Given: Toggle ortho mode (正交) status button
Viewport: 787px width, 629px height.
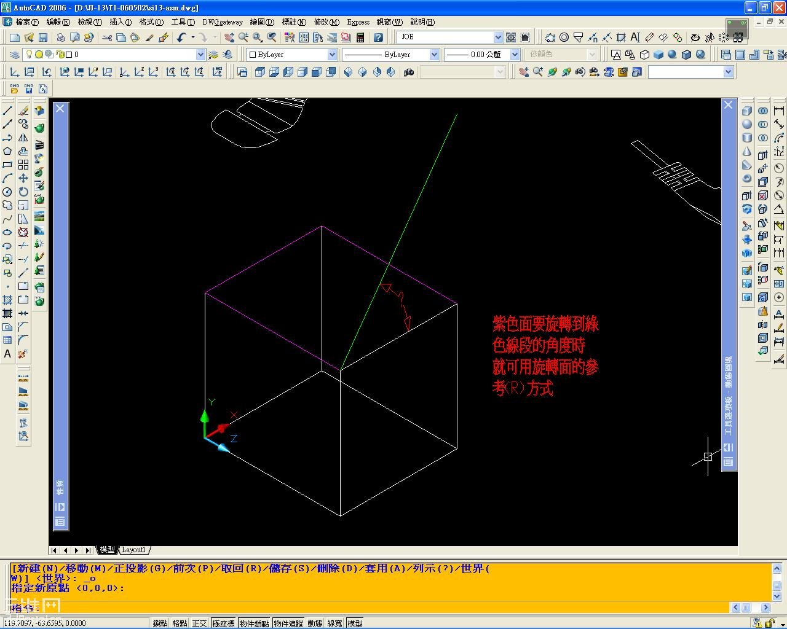Looking at the screenshot, I should pos(199,623).
